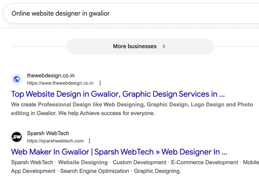This screenshot has height=178, width=259.
Task: Click the https://www.thewebdesign.co.in URL text
Action: point(60,83)
